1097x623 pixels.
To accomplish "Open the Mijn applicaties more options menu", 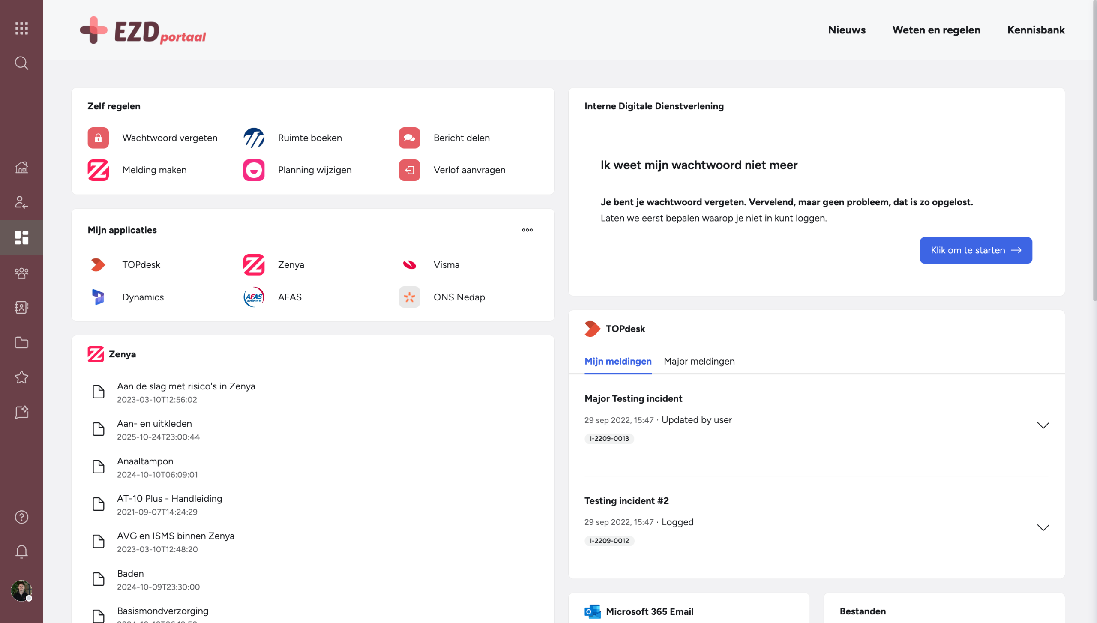I will [x=527, y=230].
